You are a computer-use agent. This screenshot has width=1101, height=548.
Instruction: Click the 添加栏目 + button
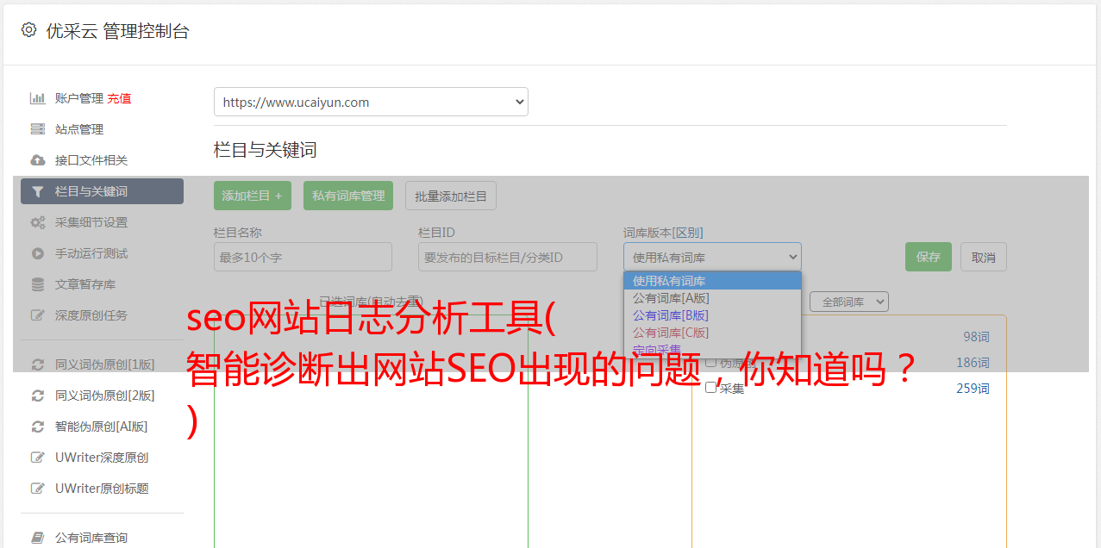click(x=253, y=196)
